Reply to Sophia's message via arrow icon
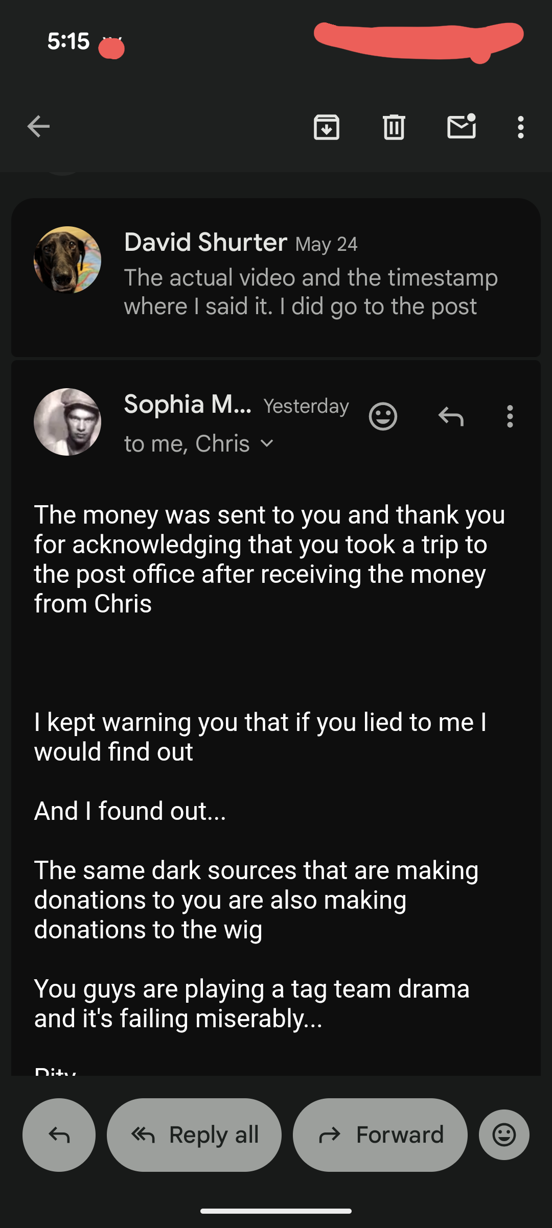Screen dimensions: 552x1228 coord(451,416)
